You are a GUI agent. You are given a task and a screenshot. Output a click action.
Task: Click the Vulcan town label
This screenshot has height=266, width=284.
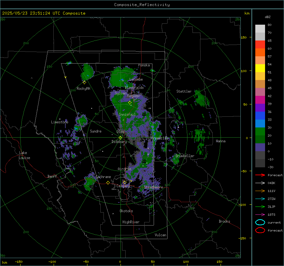161,235
